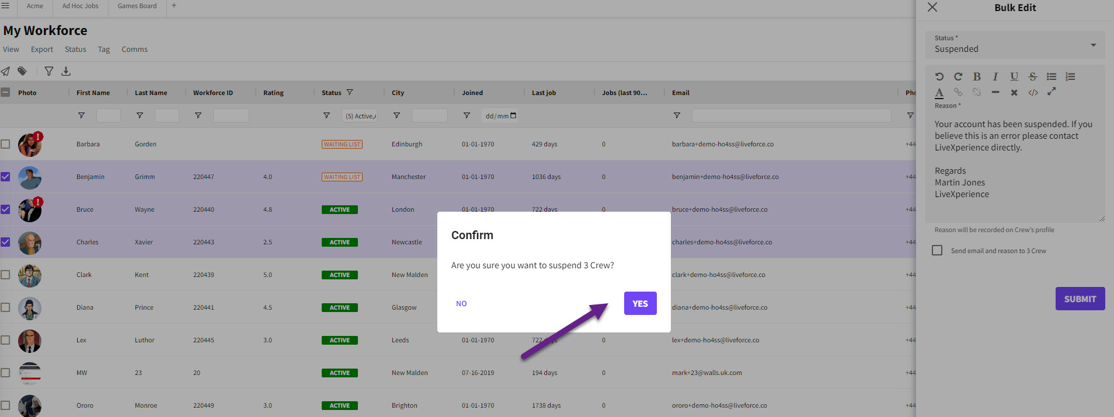The height and width of the screenshot is (417, 1114).
Task: Expand the Reason editor to fullscreen
Action: [1052, 92]
